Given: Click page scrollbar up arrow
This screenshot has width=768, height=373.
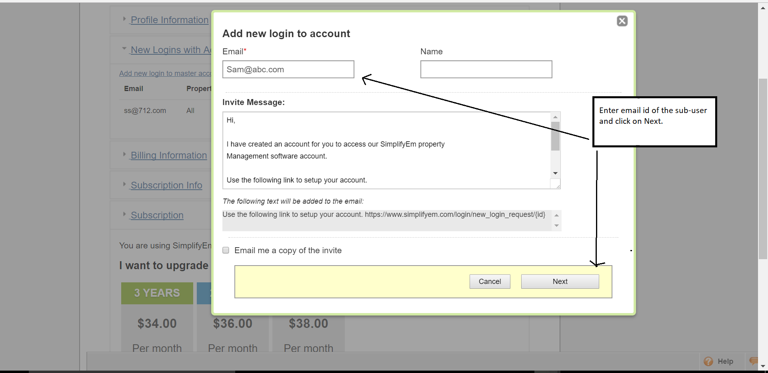Looking at the screenshot, I should pos(763,7).
